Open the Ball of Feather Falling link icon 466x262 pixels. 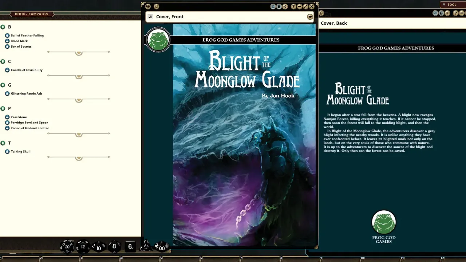click(x=7, y=36)
